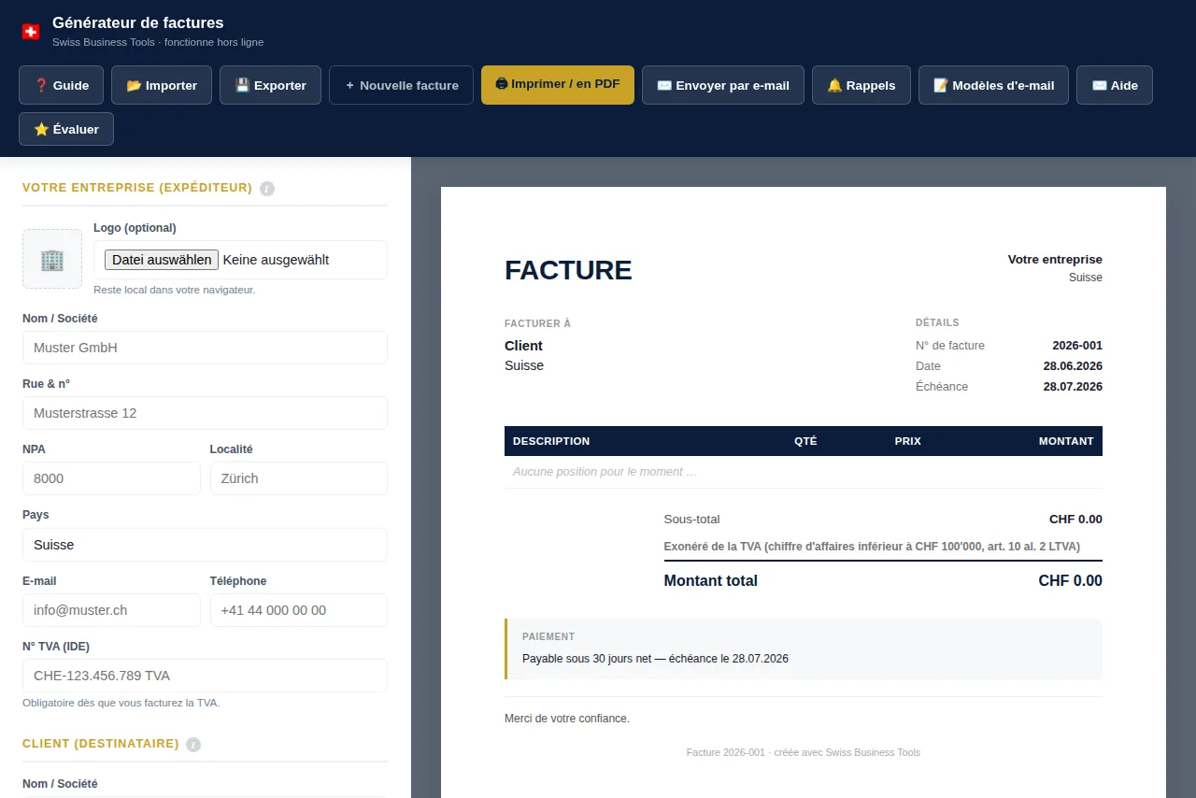Click the Téléphone input field
Screen dimensions: 1196x798
[299, 610]
